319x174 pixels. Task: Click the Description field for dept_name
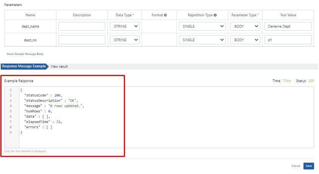point(82,26)
